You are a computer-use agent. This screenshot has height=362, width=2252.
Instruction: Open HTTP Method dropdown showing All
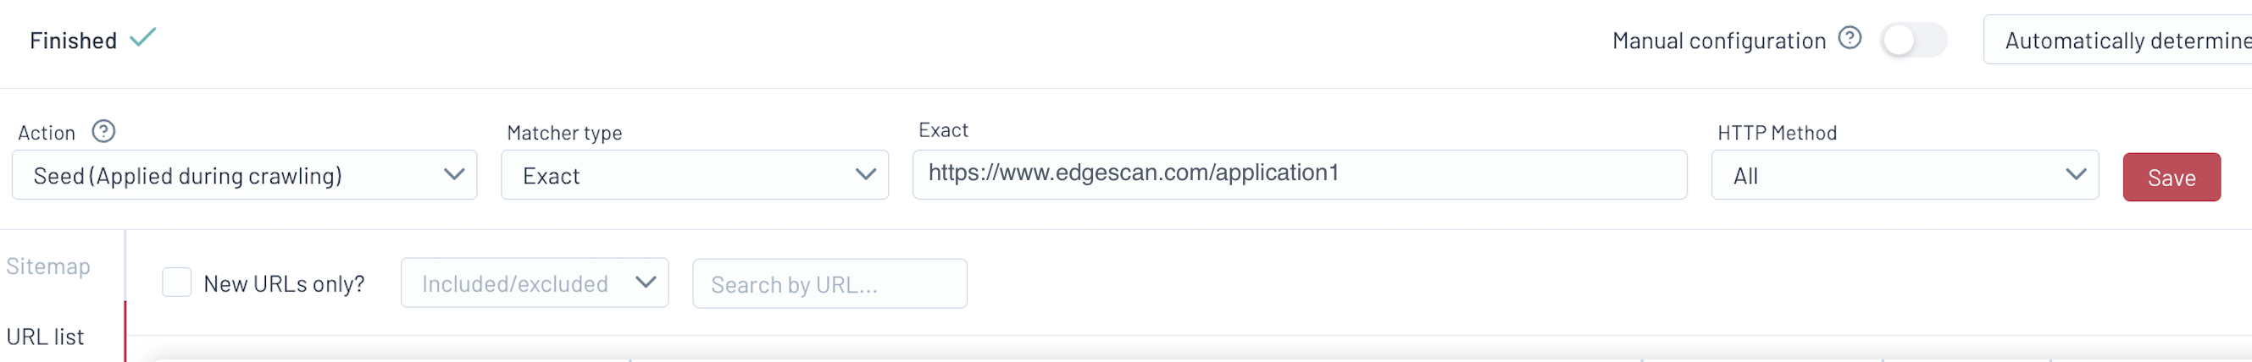pos(1889,175)
